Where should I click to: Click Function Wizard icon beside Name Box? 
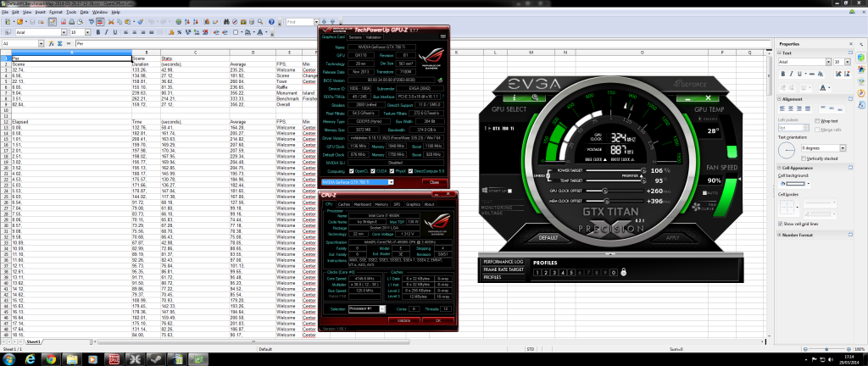pyautogui.click(x=51, y=43)
